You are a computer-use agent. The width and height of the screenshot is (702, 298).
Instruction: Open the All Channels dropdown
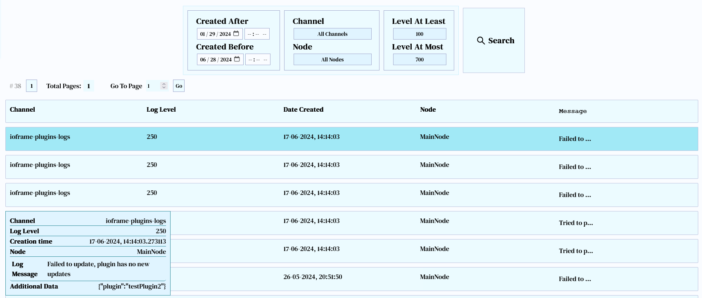pyautogui.click(x=332, y=34)
